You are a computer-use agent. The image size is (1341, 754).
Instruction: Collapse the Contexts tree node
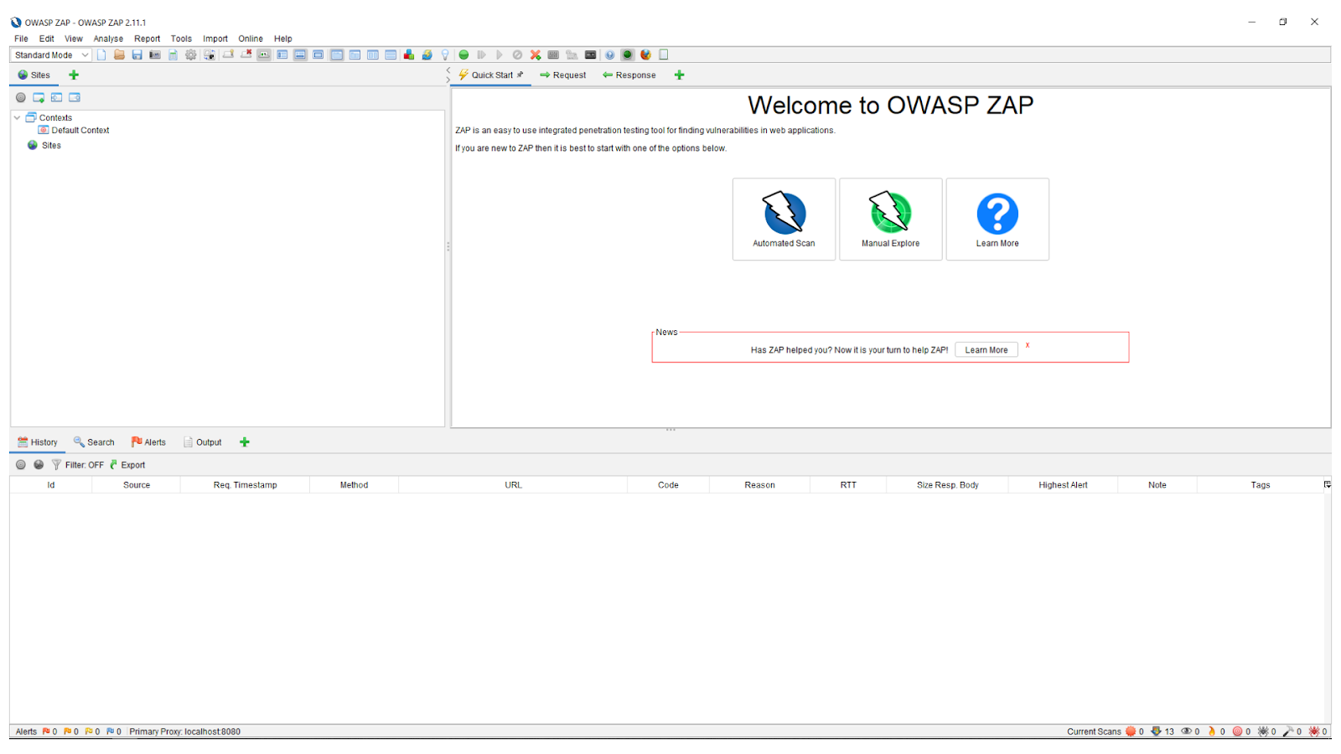pos(17,117)
